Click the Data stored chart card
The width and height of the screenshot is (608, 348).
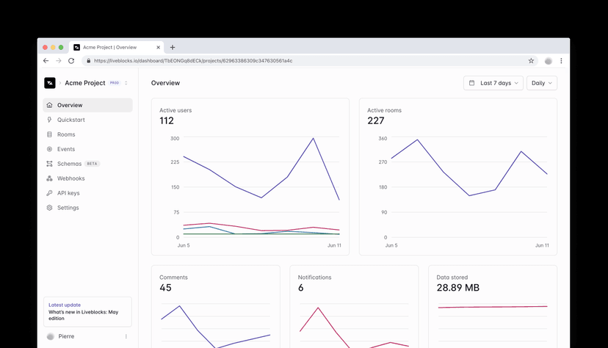click(493, 307)
